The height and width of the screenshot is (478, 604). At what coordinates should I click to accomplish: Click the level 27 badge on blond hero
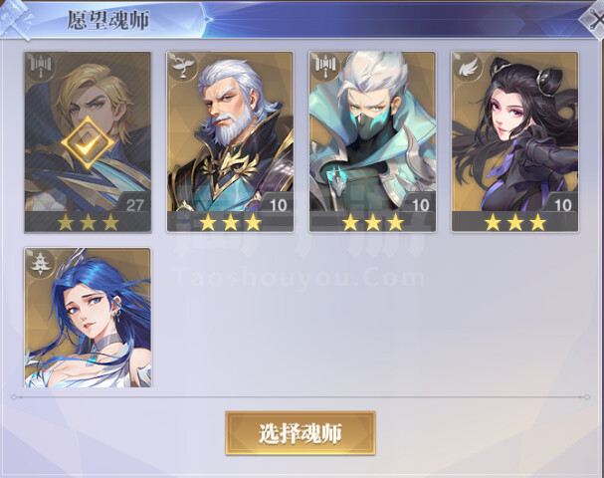click(x=133, y=204)
